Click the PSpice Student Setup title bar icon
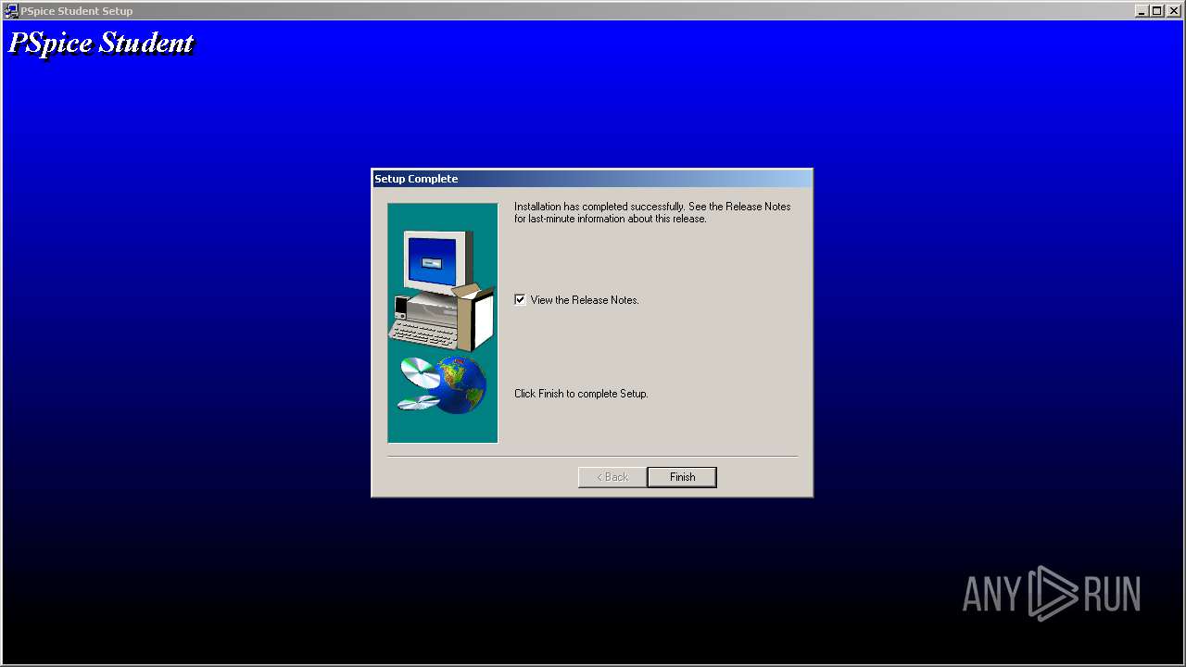 pyautogui.click(x=11, y=10)
